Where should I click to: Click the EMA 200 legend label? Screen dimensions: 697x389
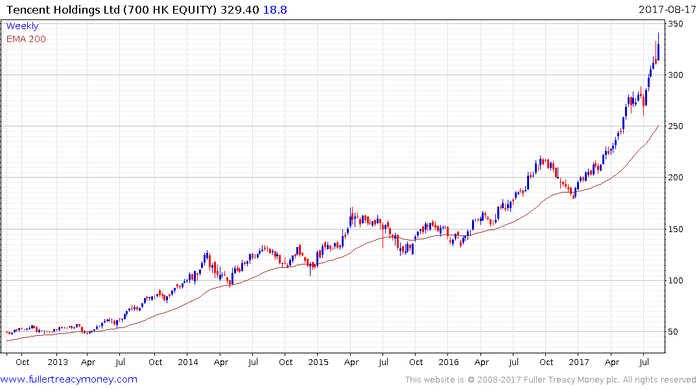[x=26, y=39]
